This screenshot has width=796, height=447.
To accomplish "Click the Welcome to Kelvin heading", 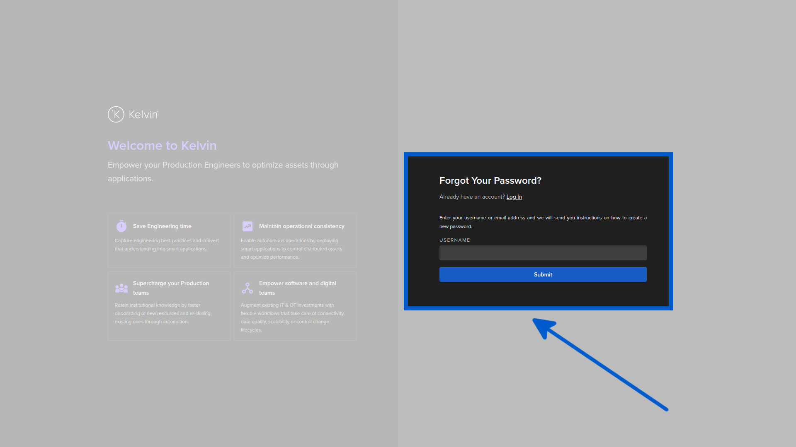I will [162, 145].
